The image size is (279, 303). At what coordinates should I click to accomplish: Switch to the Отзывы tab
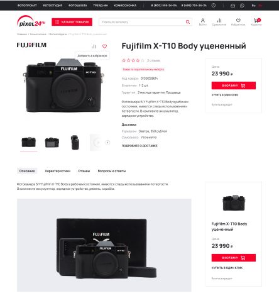coord(84,171)
